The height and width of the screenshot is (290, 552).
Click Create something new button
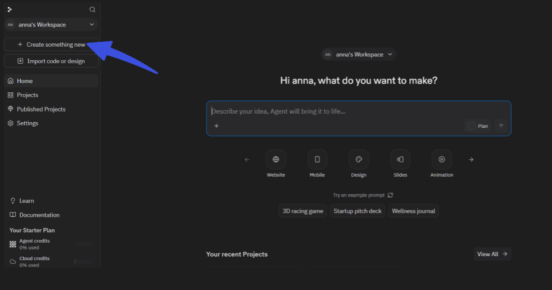click(51, 44)
